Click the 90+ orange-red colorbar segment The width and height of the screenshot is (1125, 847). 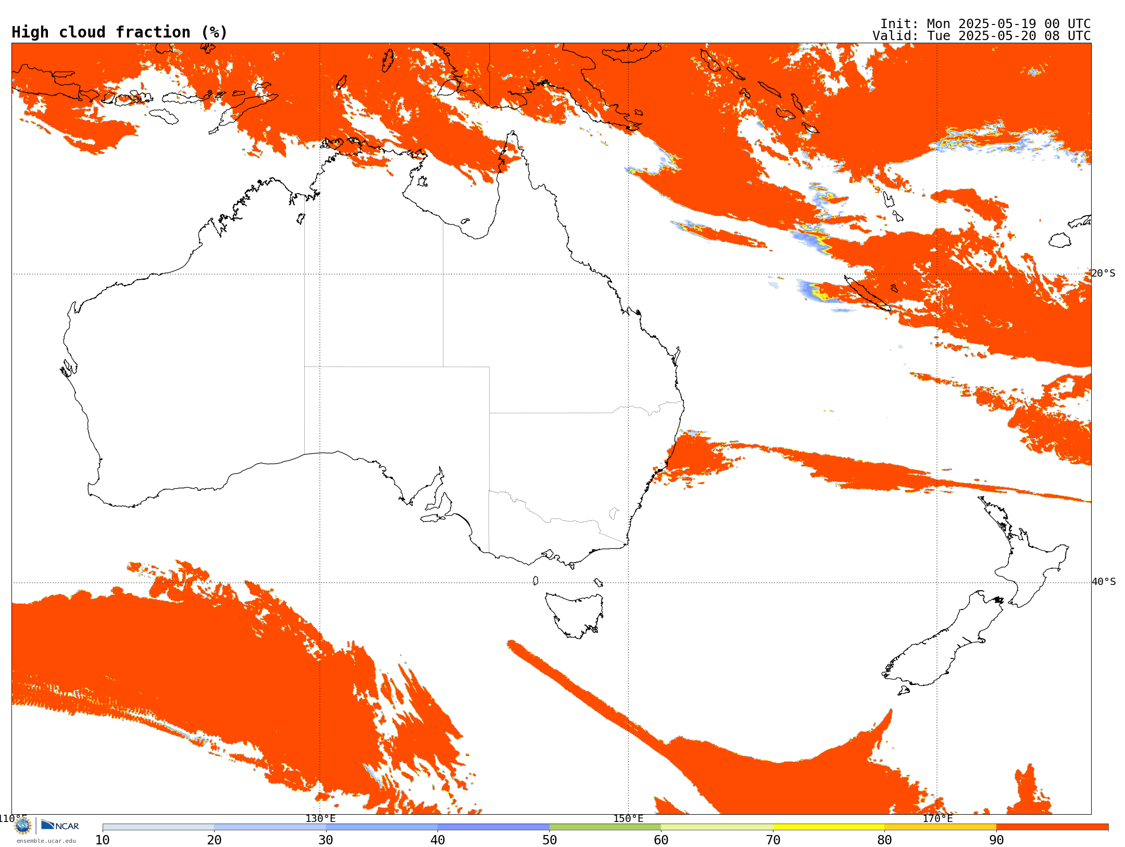[1052, 827]
